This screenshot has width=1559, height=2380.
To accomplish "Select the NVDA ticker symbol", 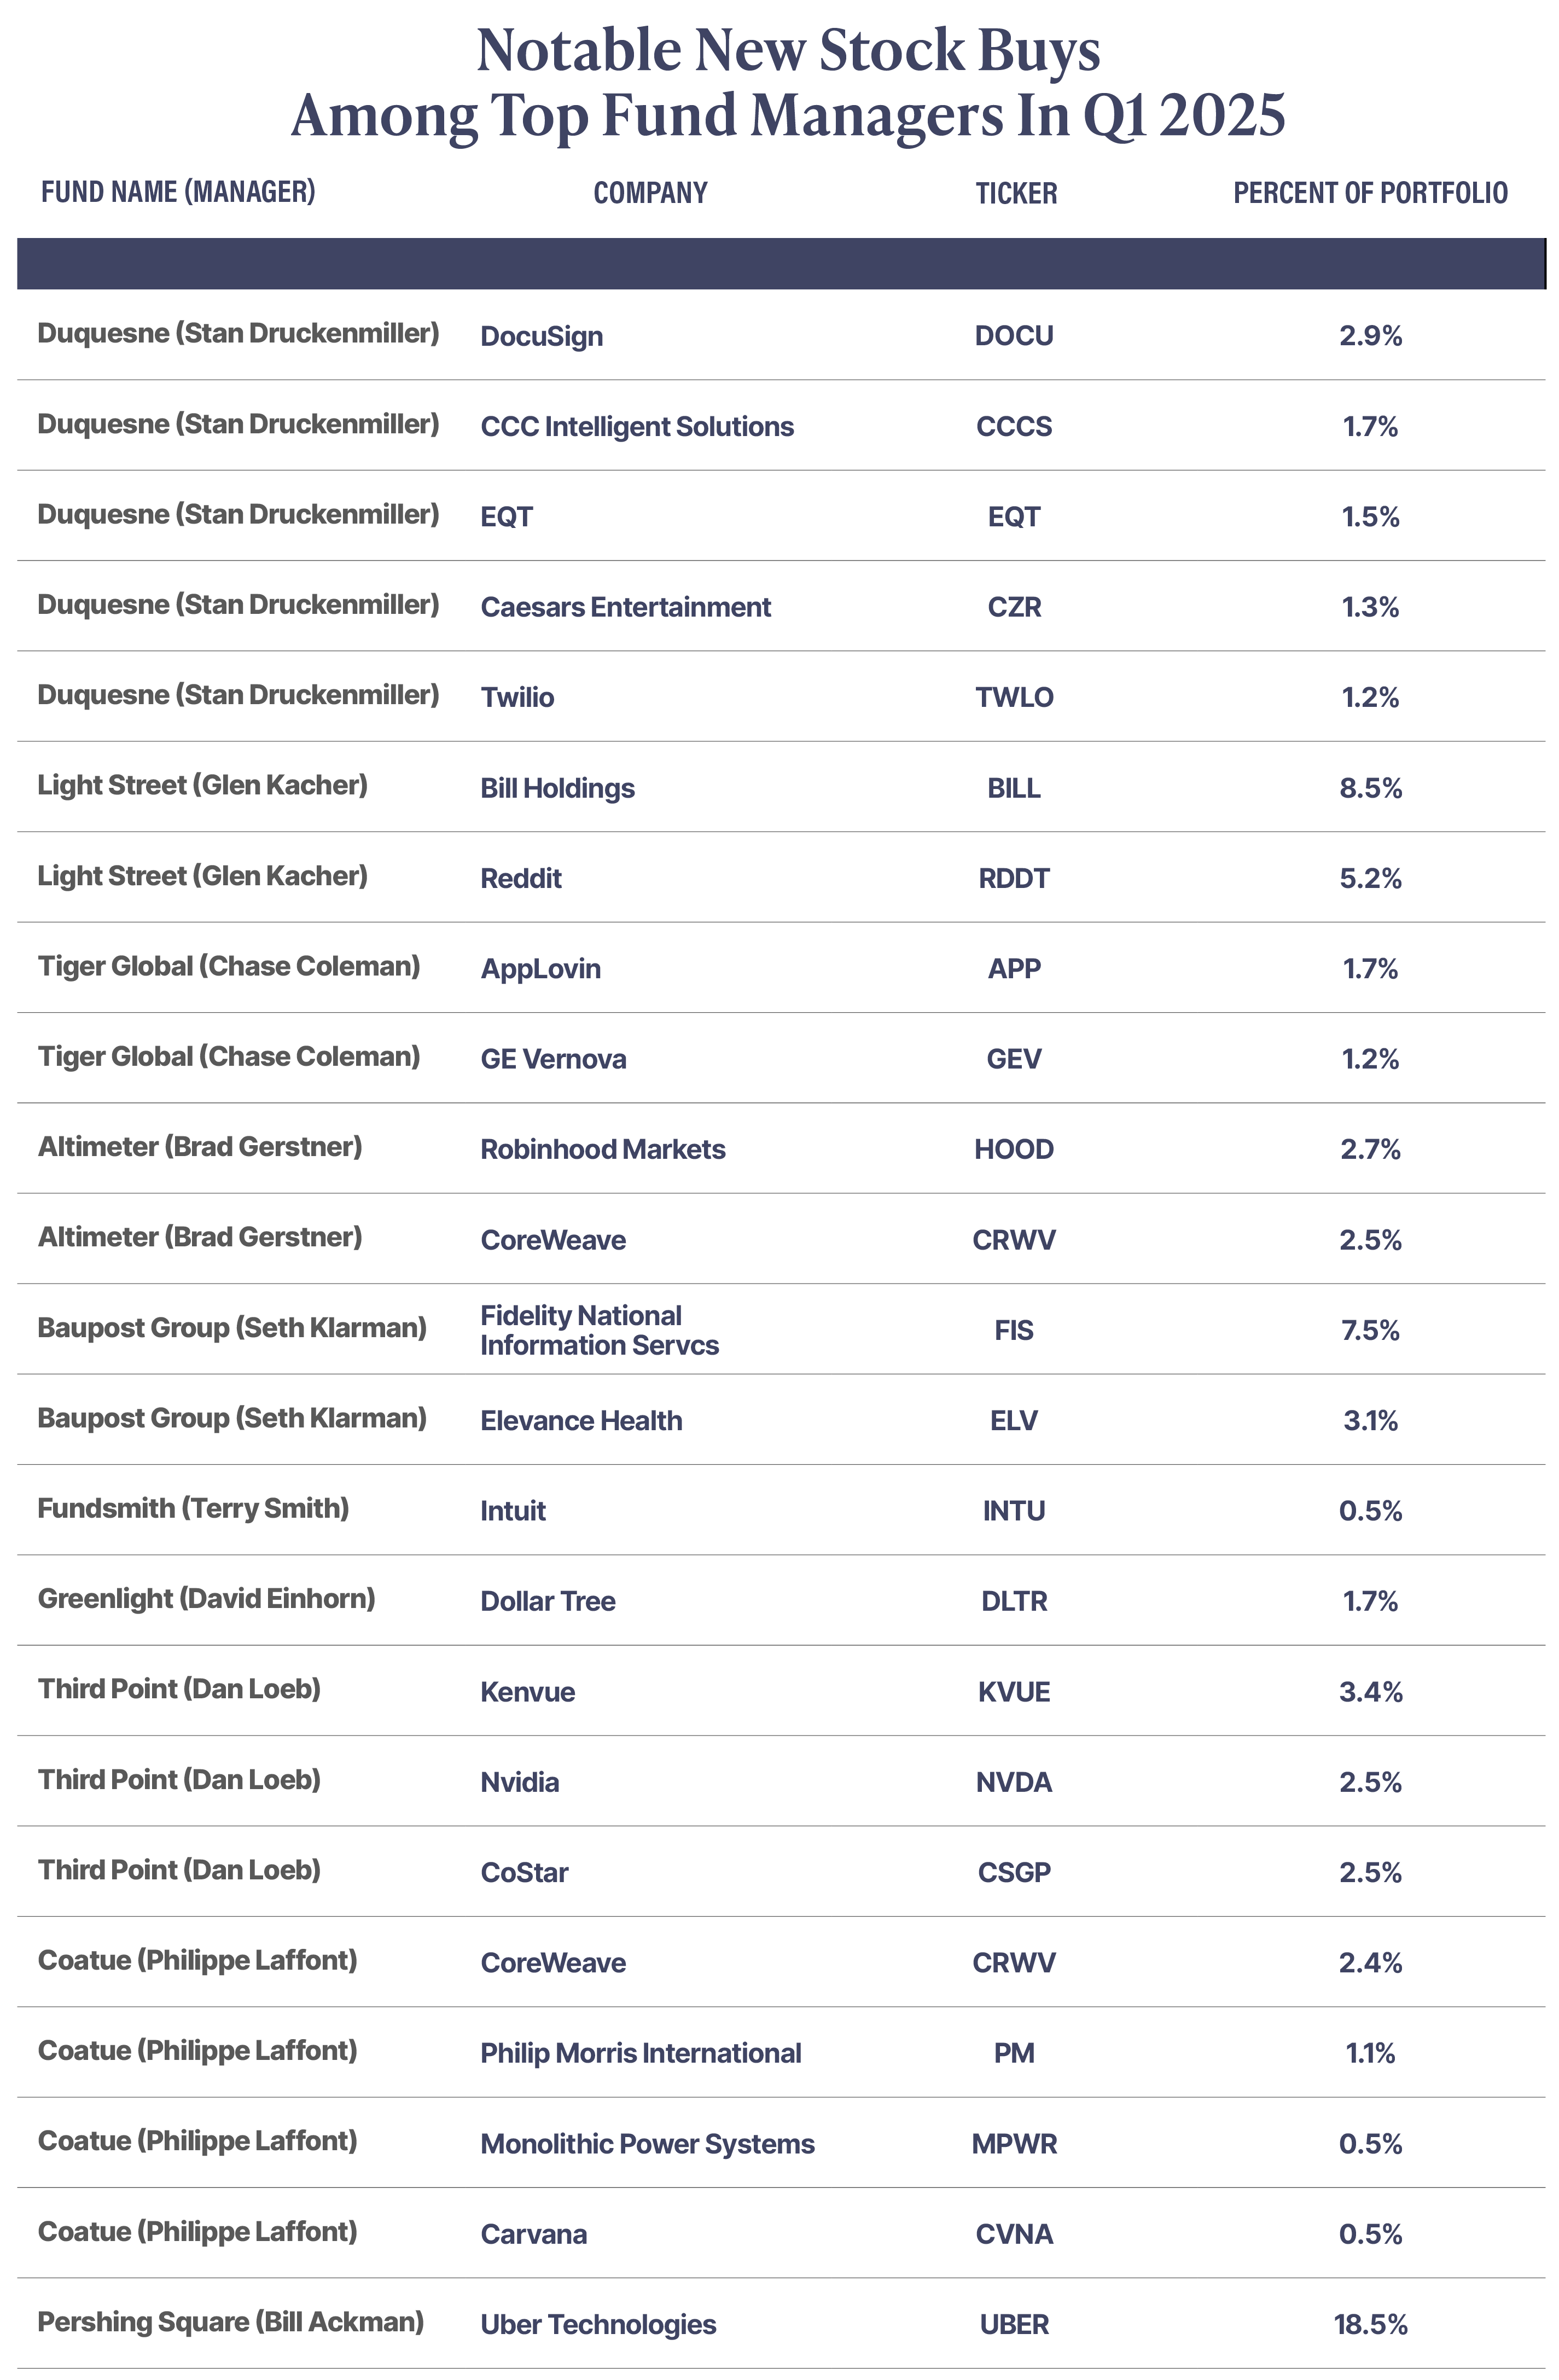I will coord(1014,1782).
